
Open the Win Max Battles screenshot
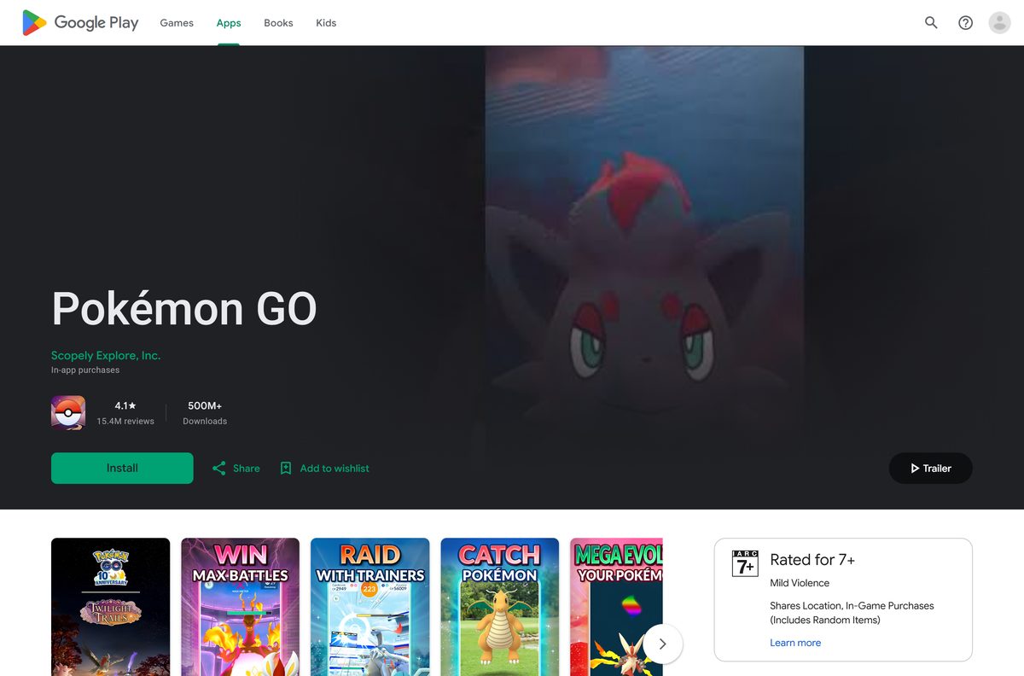tap(240, 607)
